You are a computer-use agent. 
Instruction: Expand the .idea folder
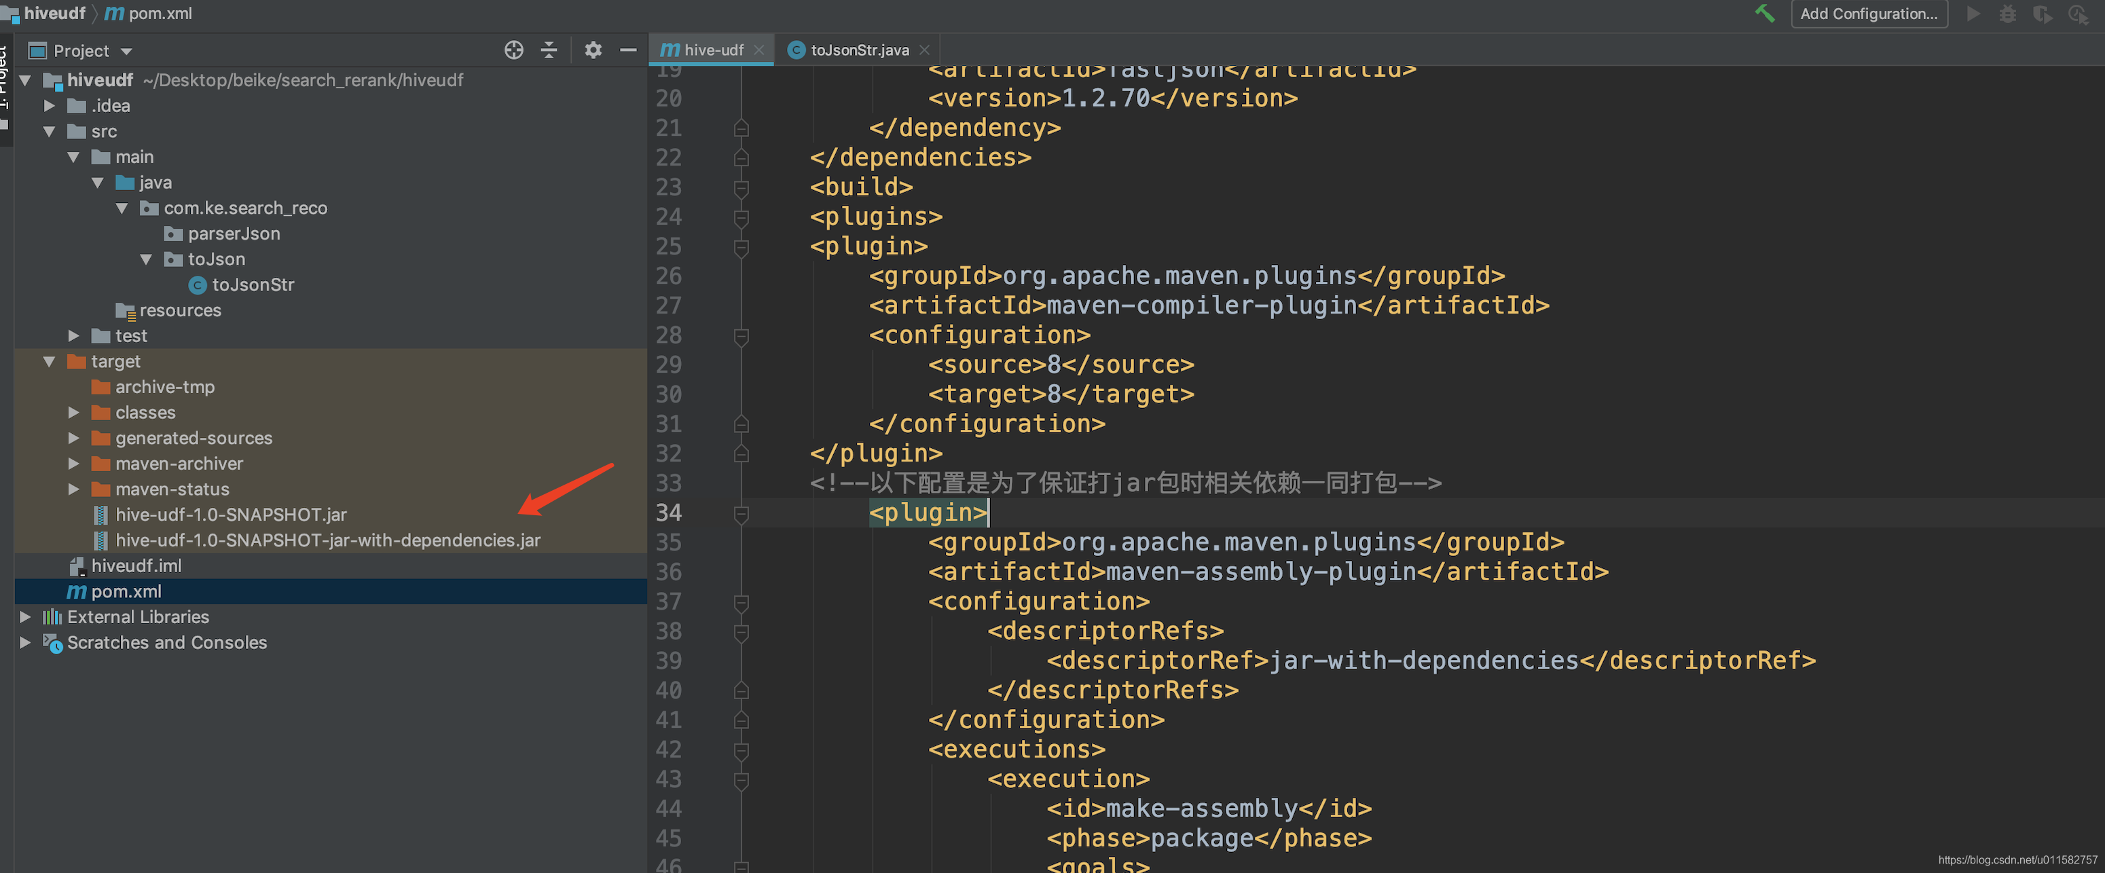point(50,105)
